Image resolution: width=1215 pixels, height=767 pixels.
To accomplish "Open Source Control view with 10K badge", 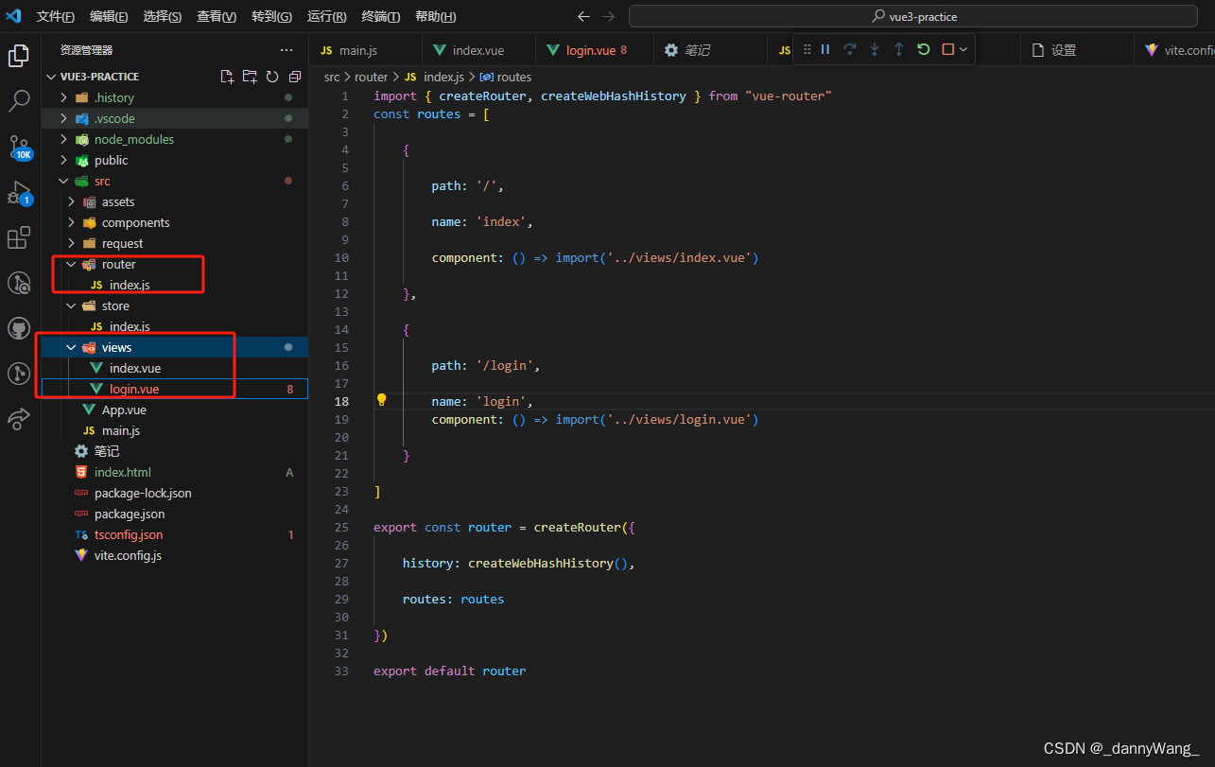I will pyautogui.click(x=19, y=147).
